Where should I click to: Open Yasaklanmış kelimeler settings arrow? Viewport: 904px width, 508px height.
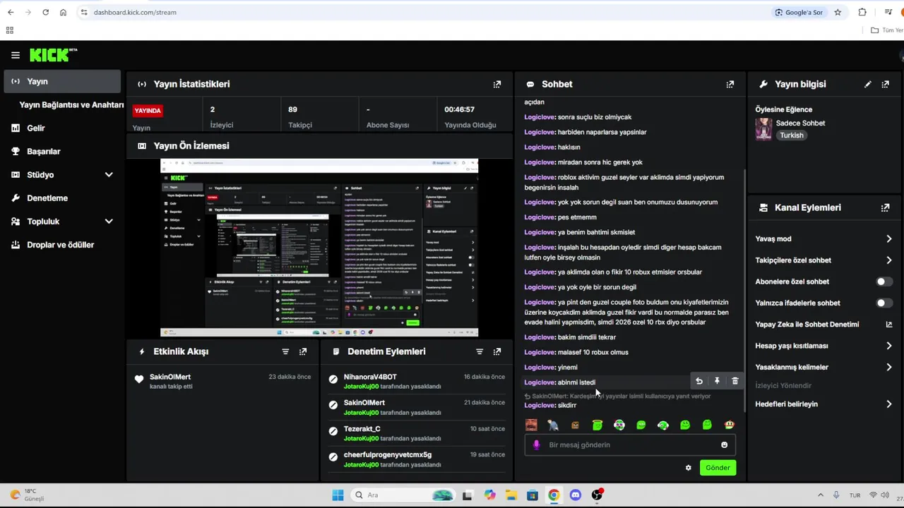889,367
